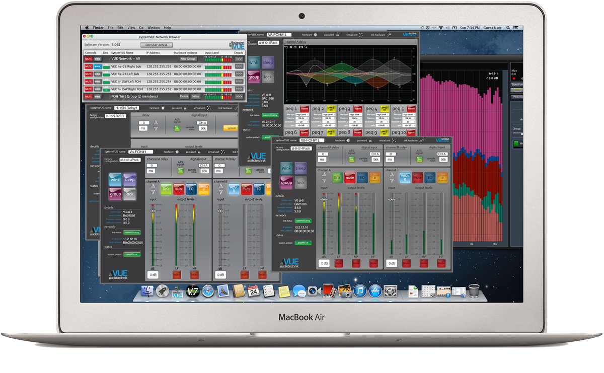Increase delay with up arrow in the H-15N Delay1 window

pyautogui.click(x=156, y=122)
